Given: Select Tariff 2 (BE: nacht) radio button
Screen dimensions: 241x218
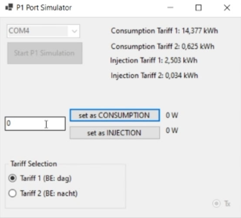Looking at the screenshot, I should (x=13, y=193).
